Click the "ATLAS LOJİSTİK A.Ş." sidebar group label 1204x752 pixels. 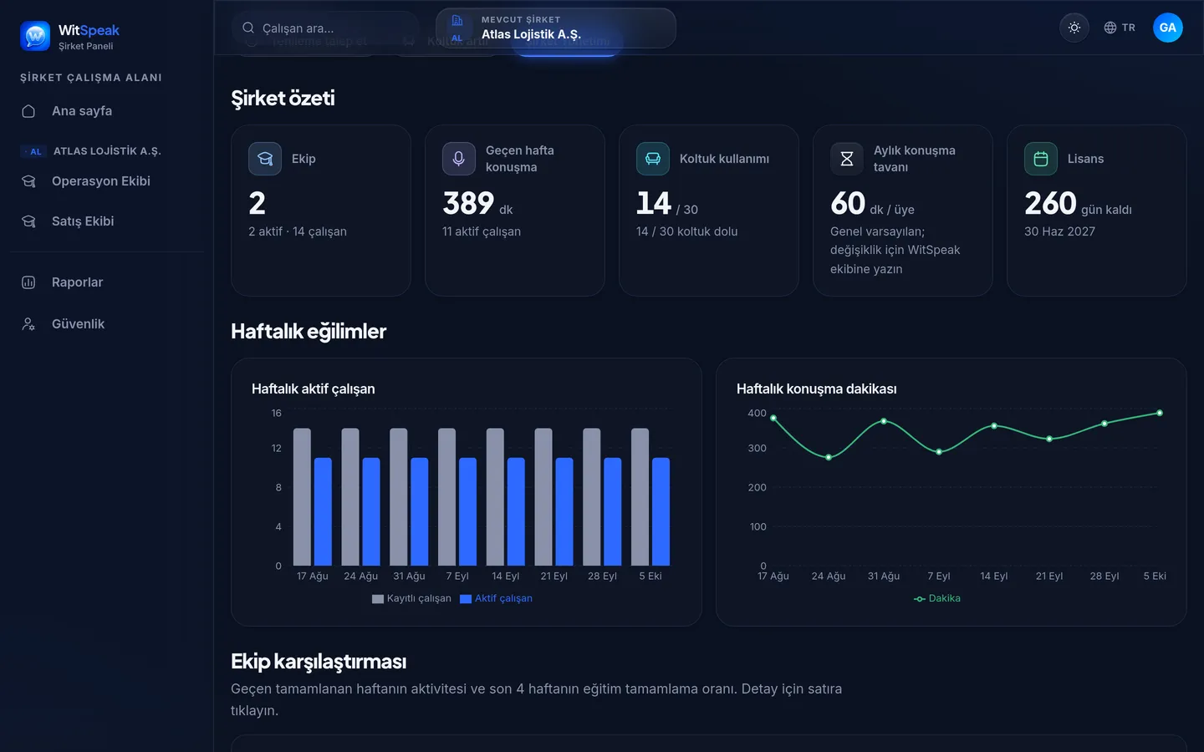(x=107, y=151)
